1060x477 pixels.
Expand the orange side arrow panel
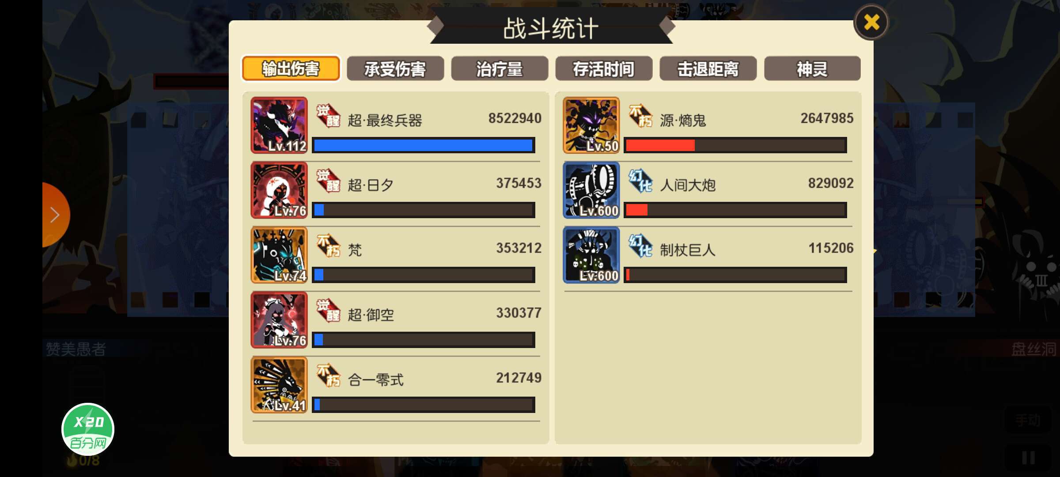tap(56, 215)
